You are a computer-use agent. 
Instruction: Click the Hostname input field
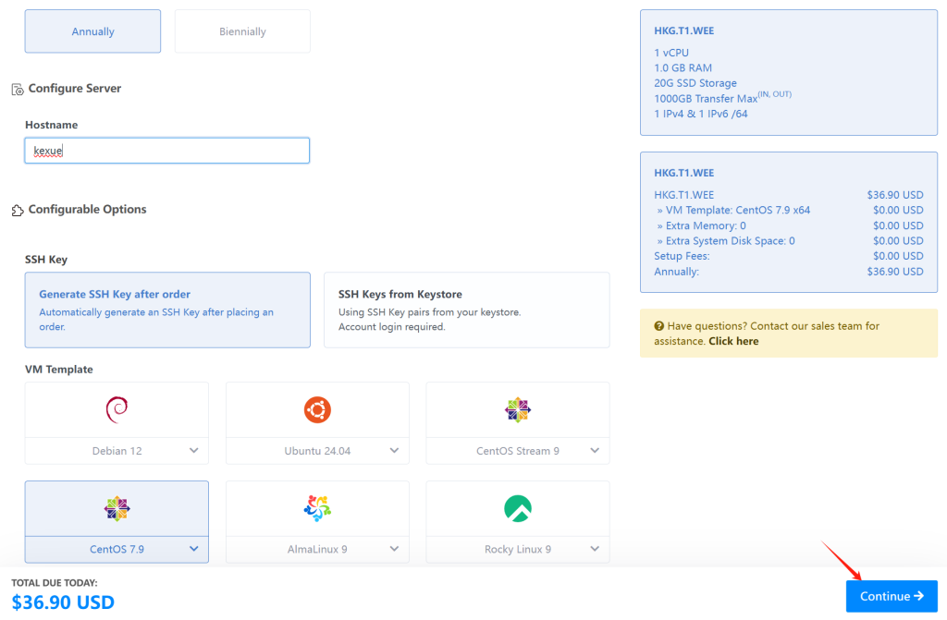coord(166,151)
